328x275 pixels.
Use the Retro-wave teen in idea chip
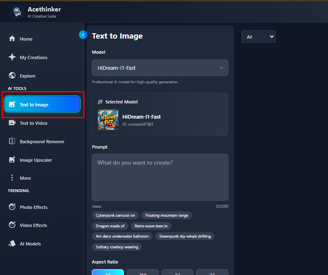click(151, 226)
